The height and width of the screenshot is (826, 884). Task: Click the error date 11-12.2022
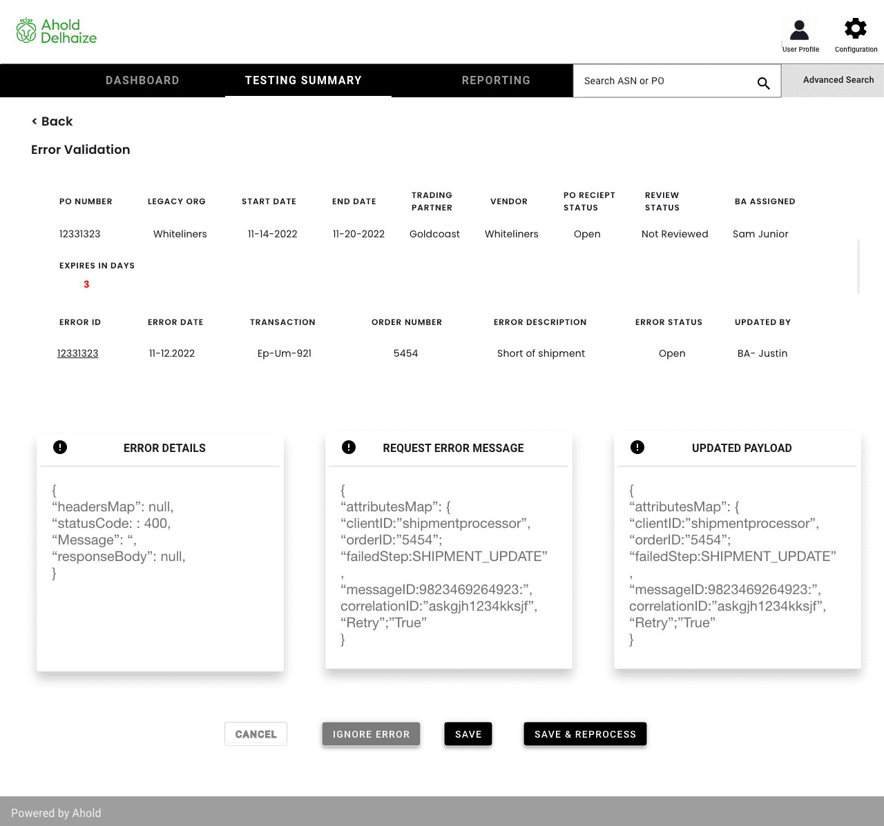click(x=172, y=353)
